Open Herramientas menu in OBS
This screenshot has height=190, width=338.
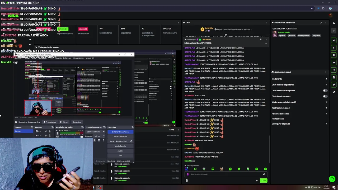click(x=79, y=58)
